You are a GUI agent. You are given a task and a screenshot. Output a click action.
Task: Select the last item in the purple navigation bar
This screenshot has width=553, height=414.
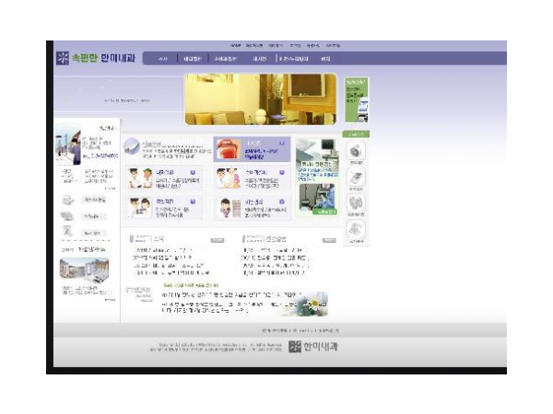click(x=325, y=59)
